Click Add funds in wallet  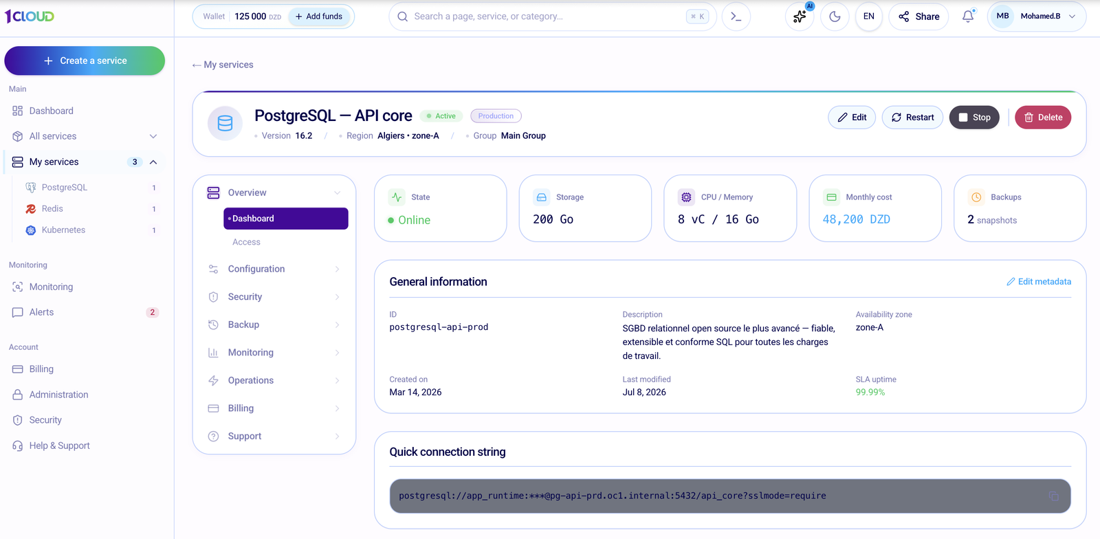[x=319, y=16]
